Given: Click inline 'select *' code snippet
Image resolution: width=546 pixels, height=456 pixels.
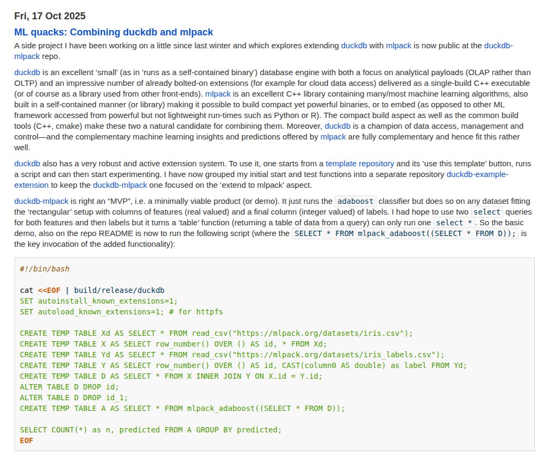Looking at the screenshot, I should tap(454, 223).
